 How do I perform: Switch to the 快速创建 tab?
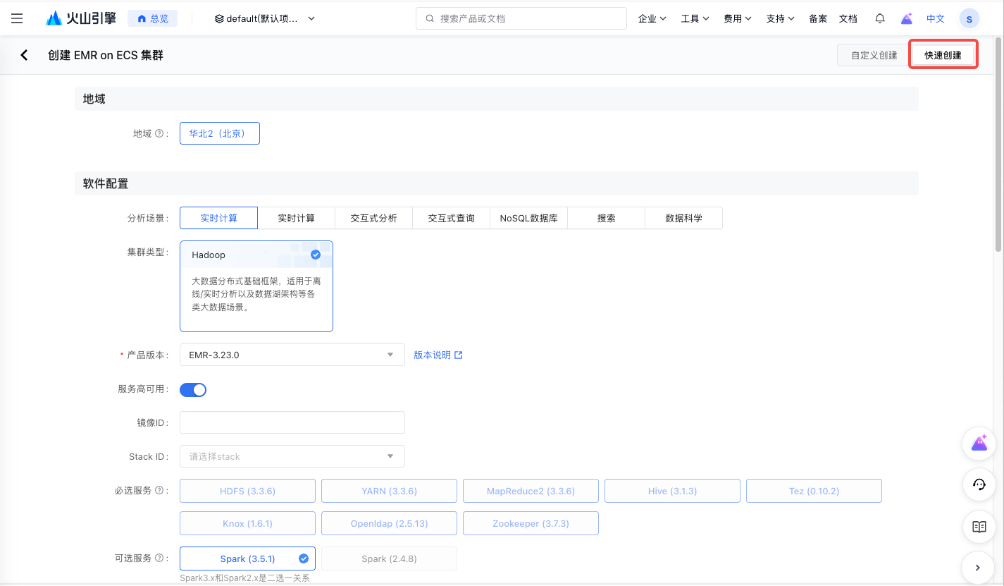tap(943, 55)
